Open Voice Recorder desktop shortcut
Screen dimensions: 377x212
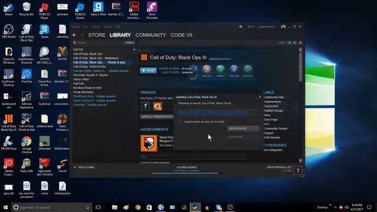tap(152, 11)
